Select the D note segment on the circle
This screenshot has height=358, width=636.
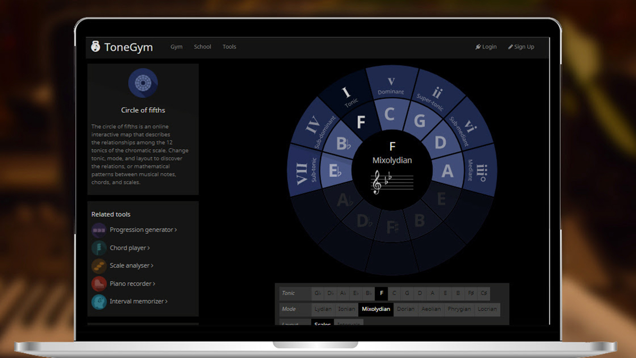pos(440,142)
